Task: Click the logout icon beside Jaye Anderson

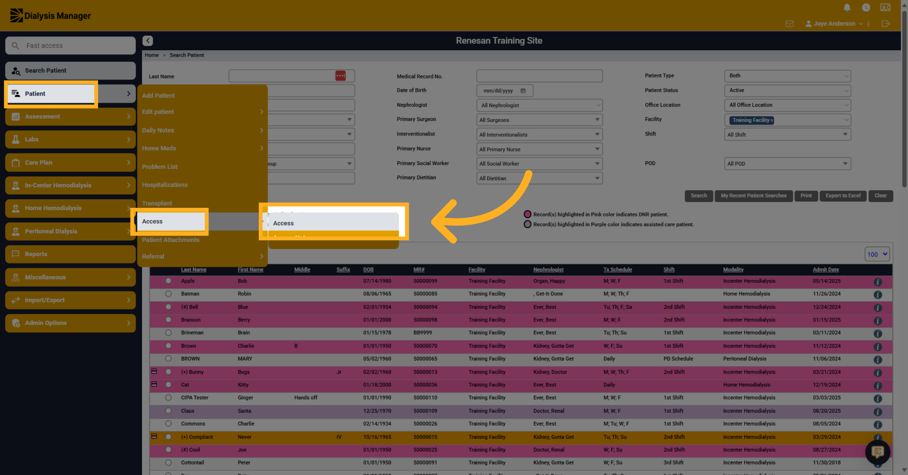Action: coord(886,24)
